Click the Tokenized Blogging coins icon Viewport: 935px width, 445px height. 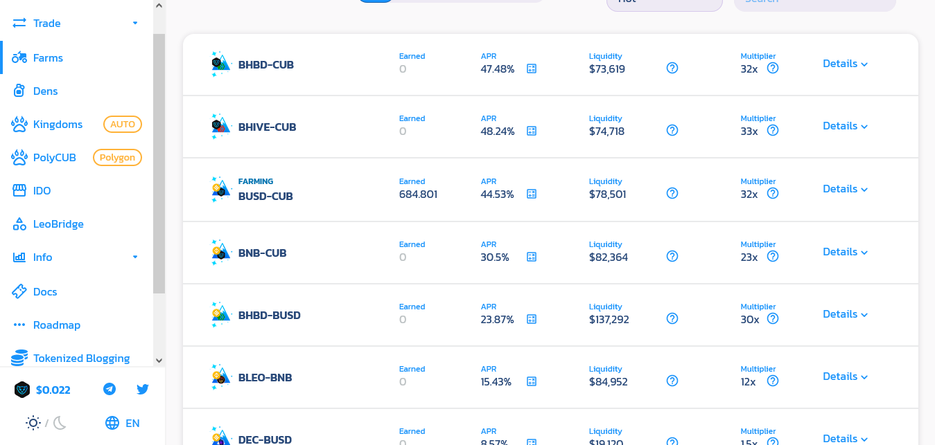(x=19, y=358)
